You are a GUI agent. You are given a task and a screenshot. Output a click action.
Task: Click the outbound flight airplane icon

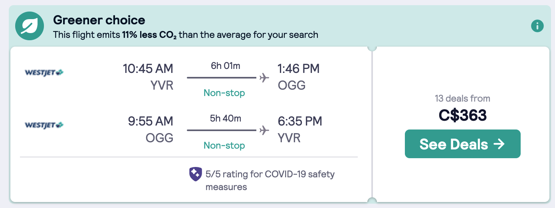pos(264,77)
